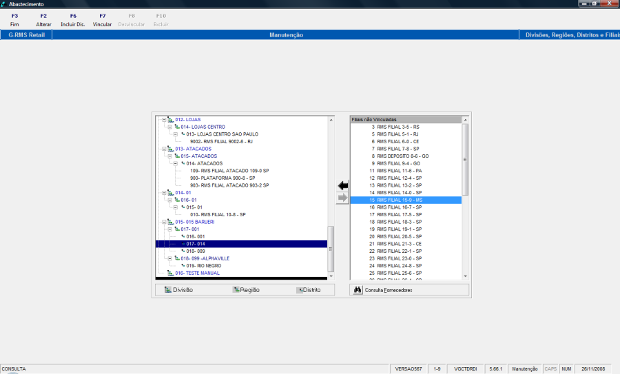This screenshot has width=620, height=374.
Task: Select the 016- 001 district
Action: 196,236
